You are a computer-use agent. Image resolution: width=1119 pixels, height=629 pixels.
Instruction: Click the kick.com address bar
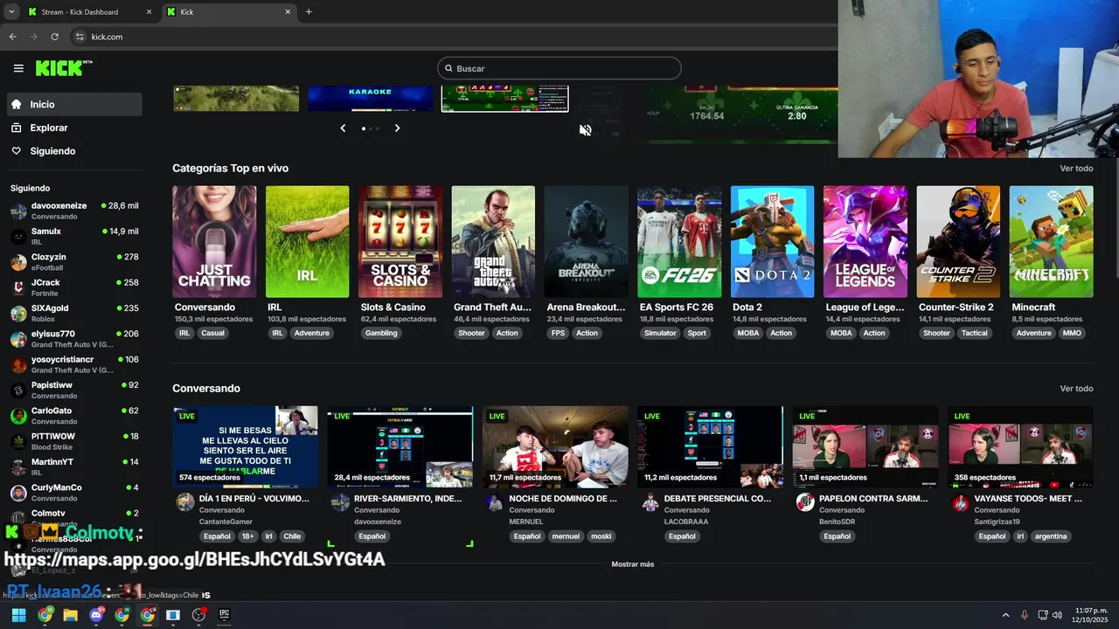(455, 37)
